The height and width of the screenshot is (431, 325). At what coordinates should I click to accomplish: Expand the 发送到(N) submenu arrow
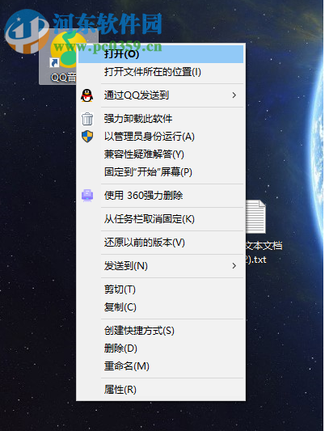click(x=234, y=266)
